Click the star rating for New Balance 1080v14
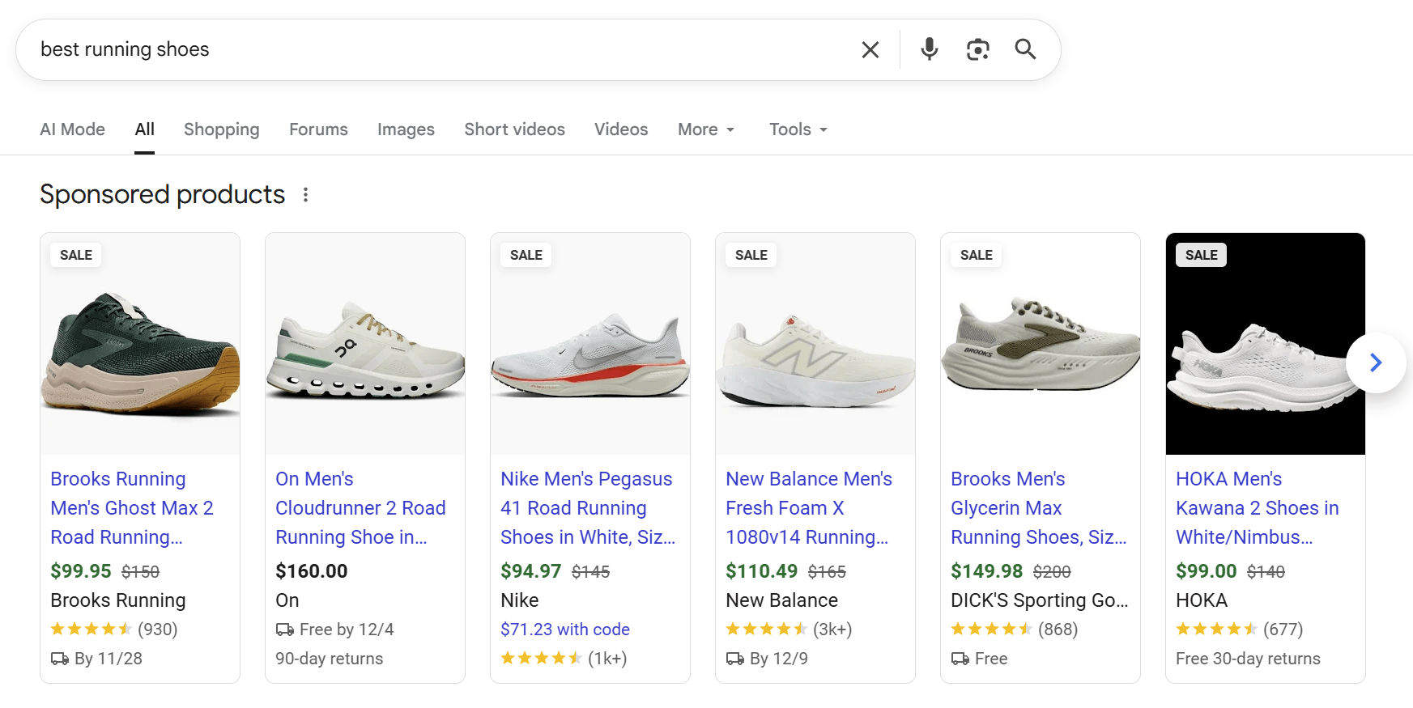 pos(766,630)
